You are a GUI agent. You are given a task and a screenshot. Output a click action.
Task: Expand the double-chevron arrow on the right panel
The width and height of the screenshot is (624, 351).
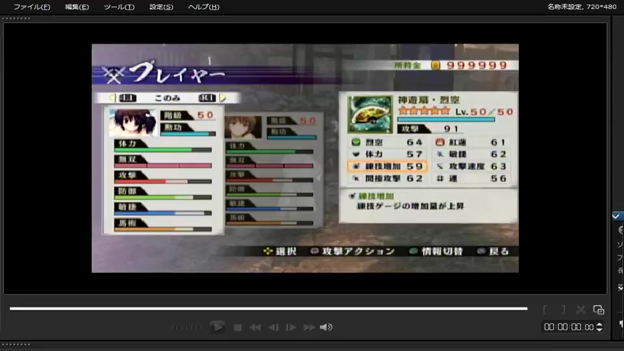tap(620, 287)
